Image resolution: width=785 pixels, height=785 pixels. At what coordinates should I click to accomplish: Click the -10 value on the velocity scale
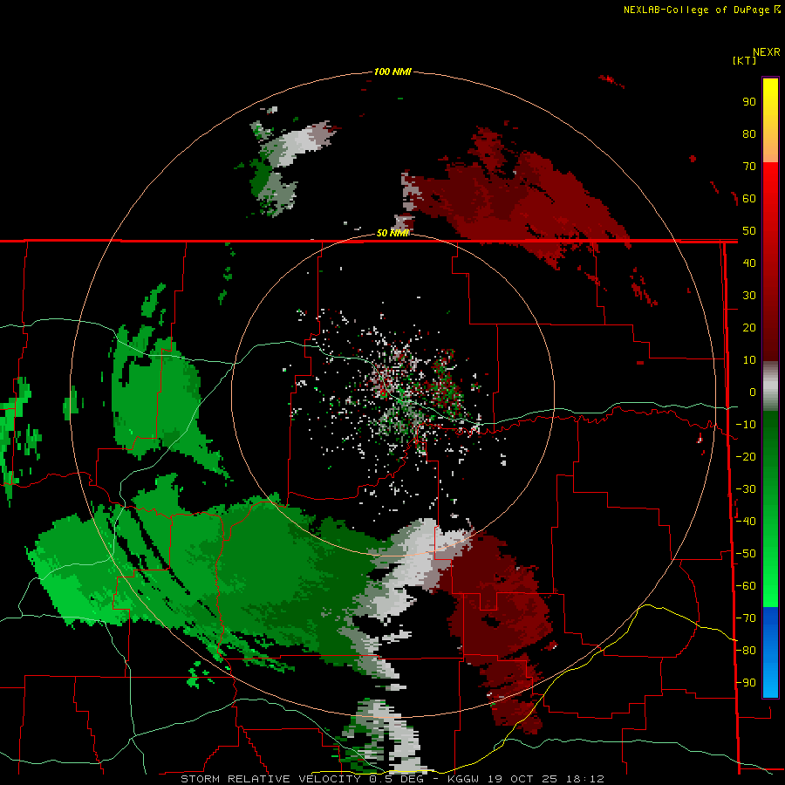coord(746,425)
